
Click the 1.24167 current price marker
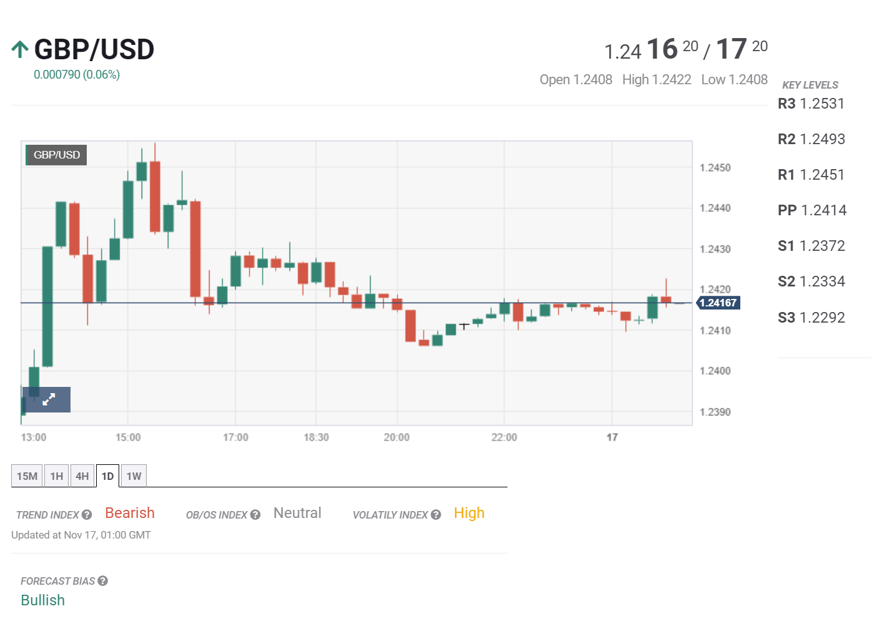[x=718, y=303]
